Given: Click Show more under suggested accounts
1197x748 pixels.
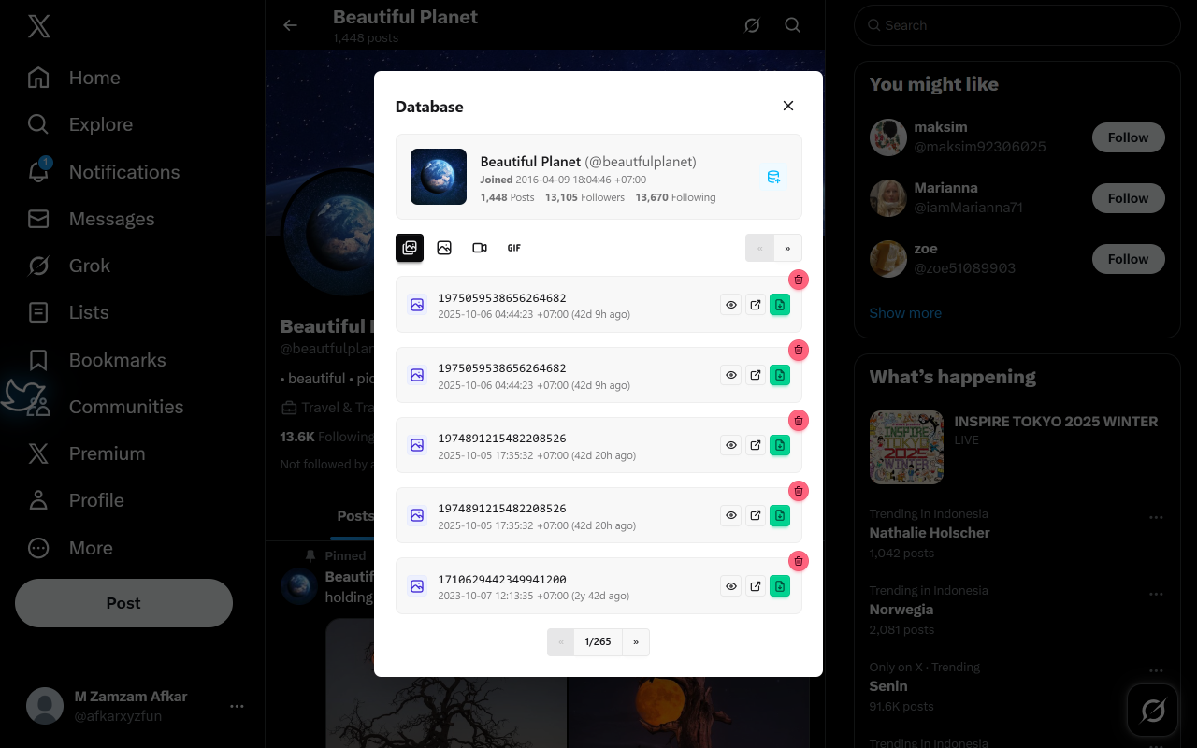Looking at the screenshot, I should [x=904, y=312].
